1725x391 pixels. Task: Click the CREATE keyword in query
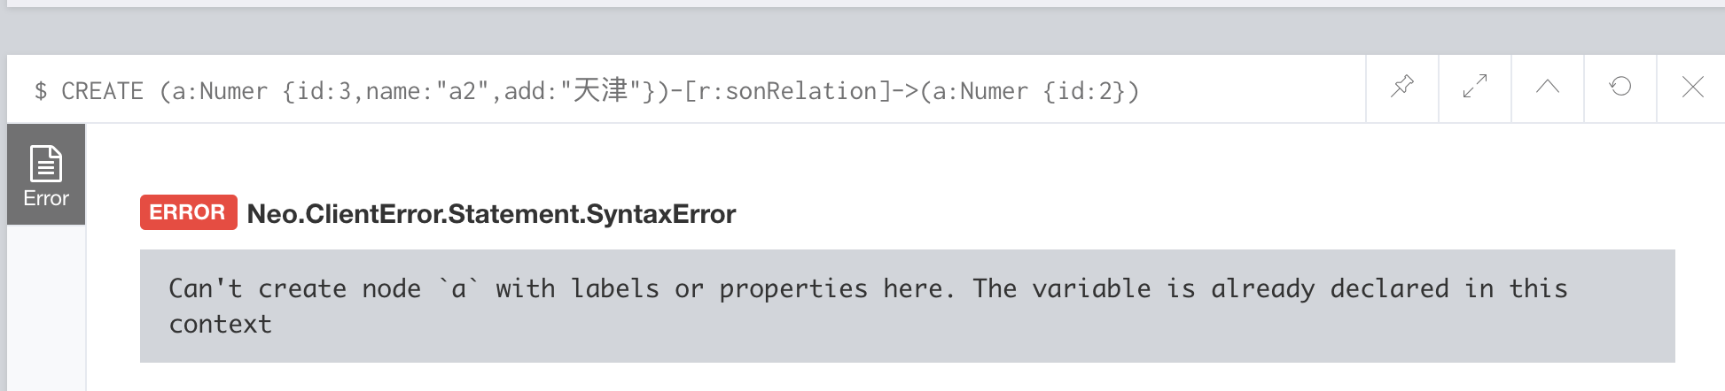click(x=102, y=91)
